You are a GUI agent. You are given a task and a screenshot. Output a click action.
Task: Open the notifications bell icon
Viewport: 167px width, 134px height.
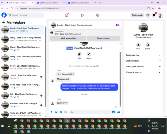[x=154, y=15]
